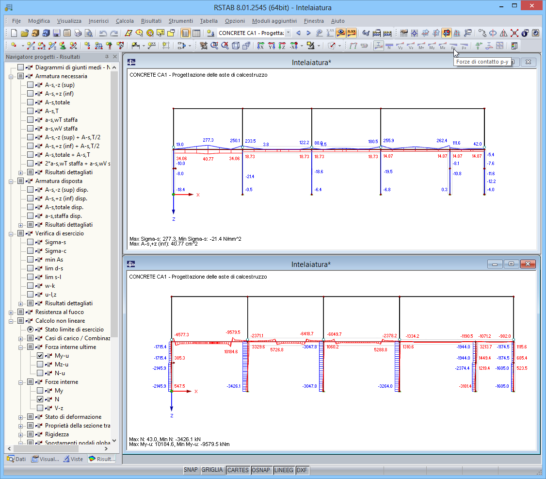
Task: Open the Risultati menu
Action: click(x=151, y=21)
